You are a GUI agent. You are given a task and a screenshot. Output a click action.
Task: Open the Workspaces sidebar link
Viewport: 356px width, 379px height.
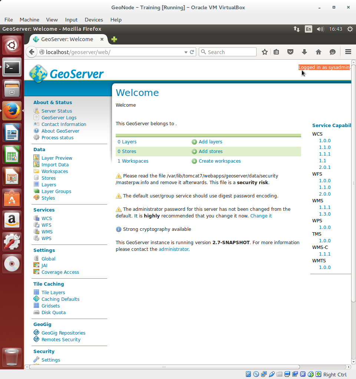(55, 172)
